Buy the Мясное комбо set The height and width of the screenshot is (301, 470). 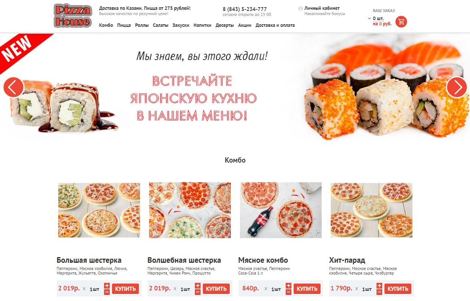(x=307, y=289)
